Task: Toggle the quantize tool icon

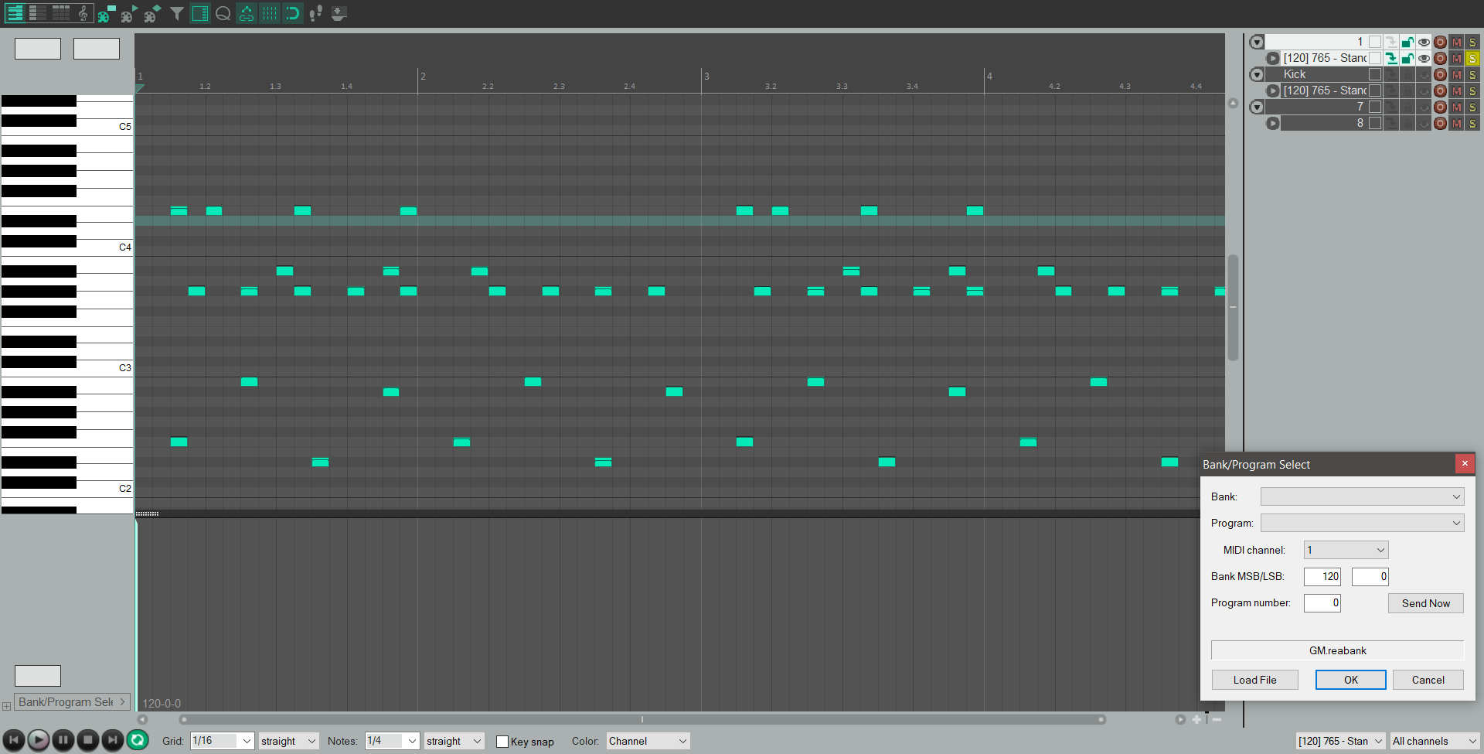Action: (x=223, y=13)
